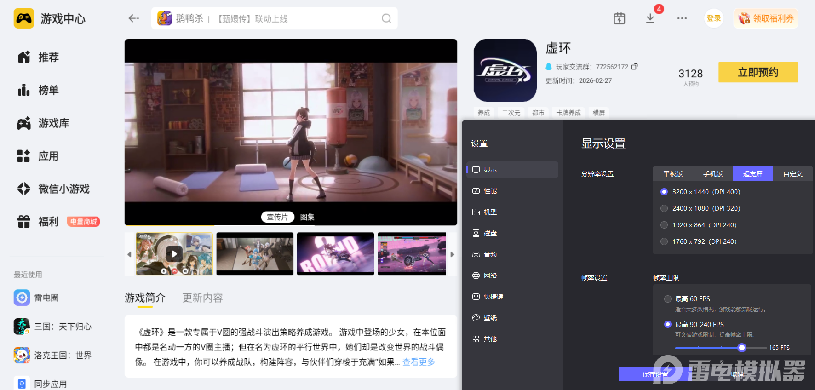The image size is (815, 390).
Task: Click the 165 FPS frame rate slider handle
Action: 741,348
